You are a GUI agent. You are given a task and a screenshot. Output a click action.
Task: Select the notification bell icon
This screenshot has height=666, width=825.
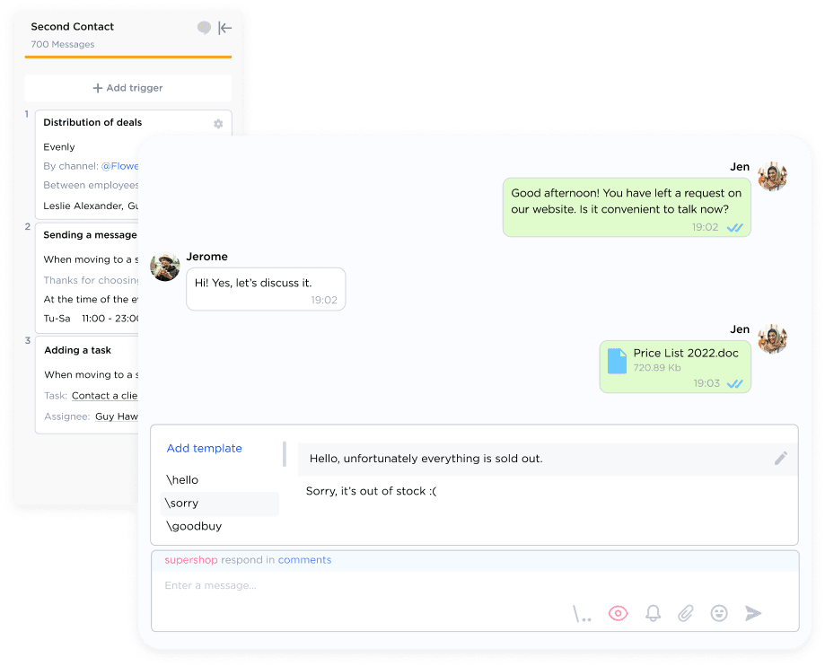click(x=653, y=613)
